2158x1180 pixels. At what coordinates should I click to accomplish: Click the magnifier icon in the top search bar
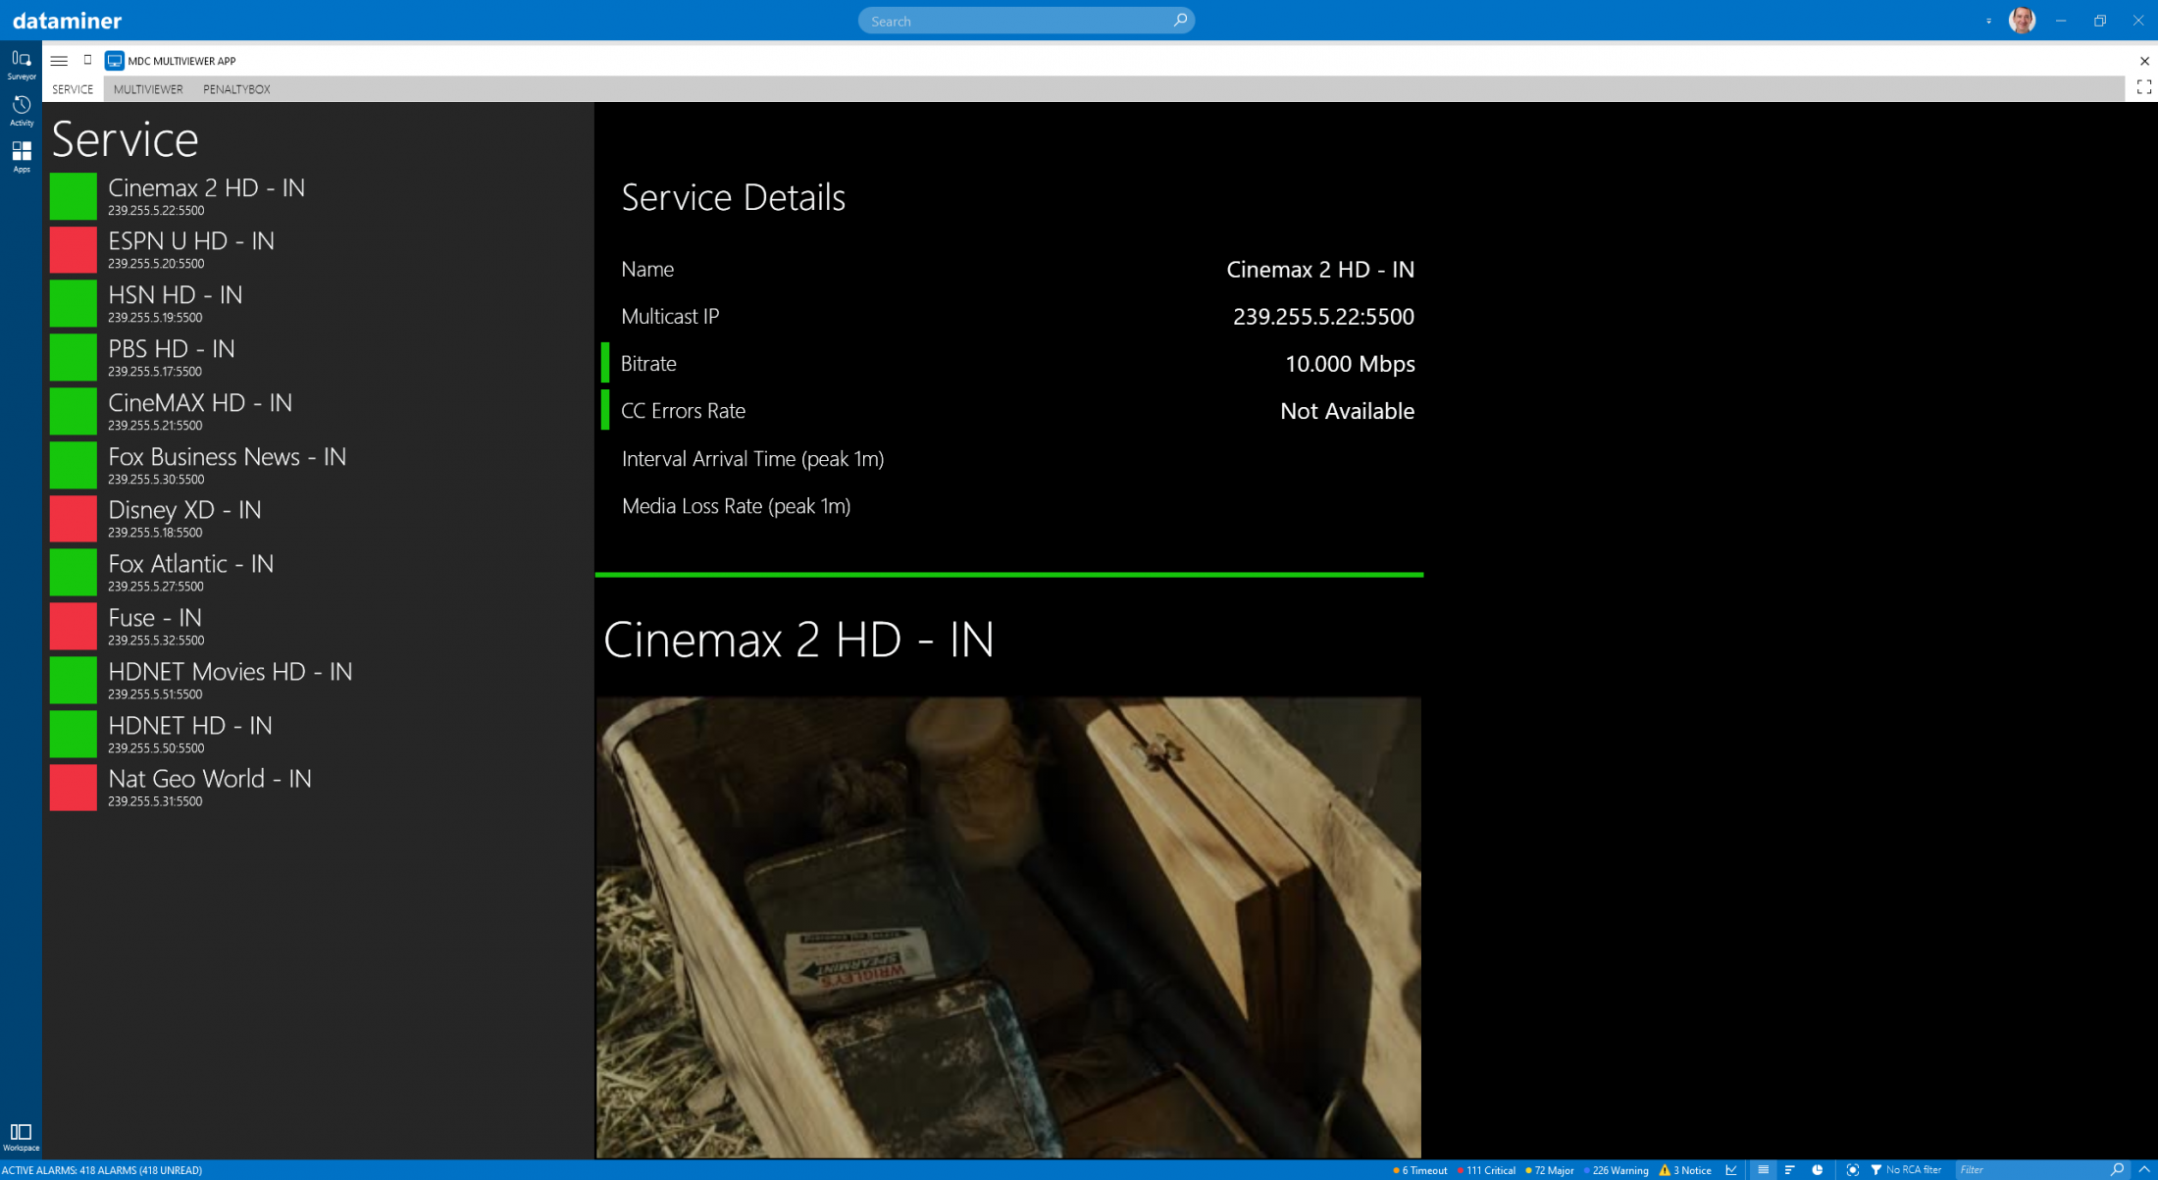coord(1179,20)
